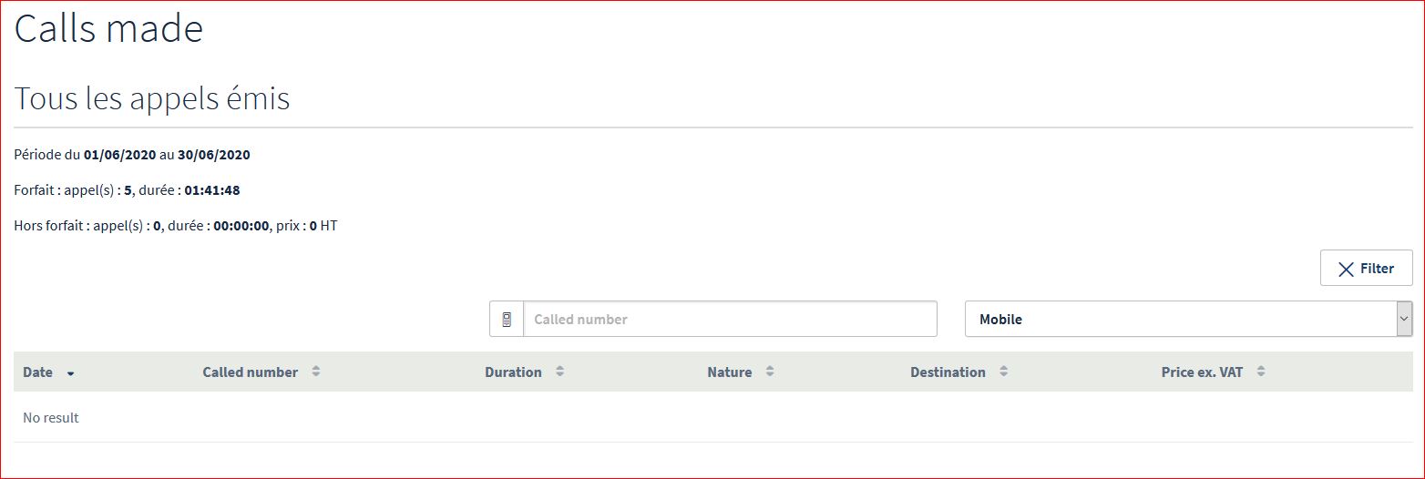Viewport: 1425px width, 479px height.
Task: Toggle the Duration column sort arrows
Action: [559, 372]
